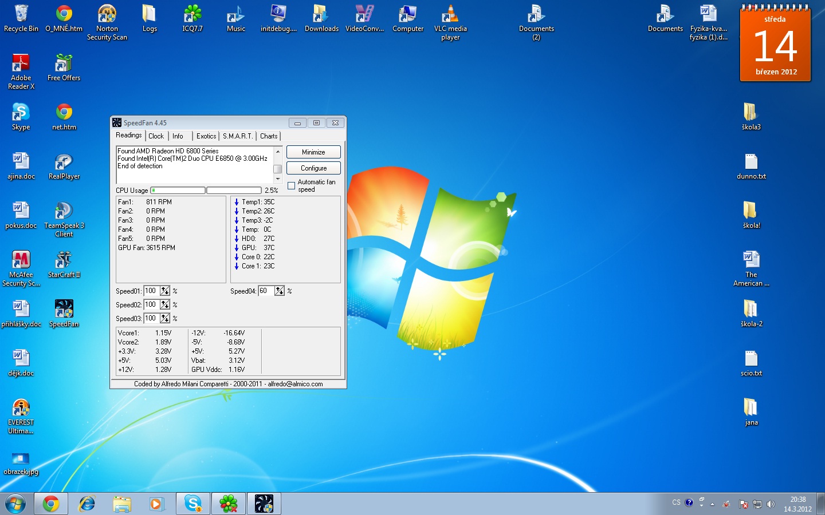Open the O_MNĚ.htm Chrome shortcut
The height and width of the screenshot is (515, 825).
(64, 18)
